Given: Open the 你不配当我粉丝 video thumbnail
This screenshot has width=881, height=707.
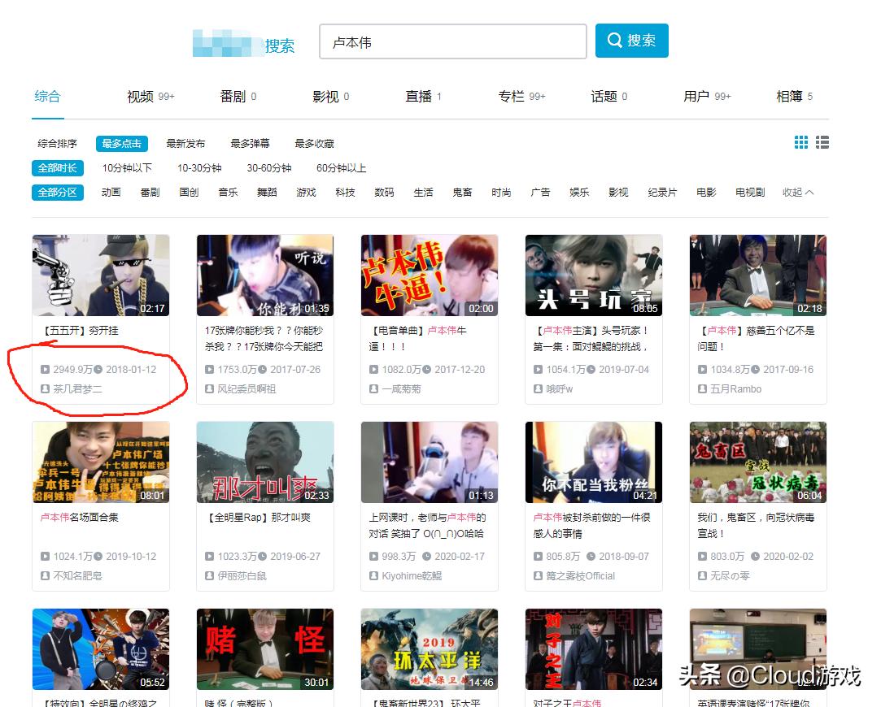Looking at the screenshot, I should click(594, 462).
